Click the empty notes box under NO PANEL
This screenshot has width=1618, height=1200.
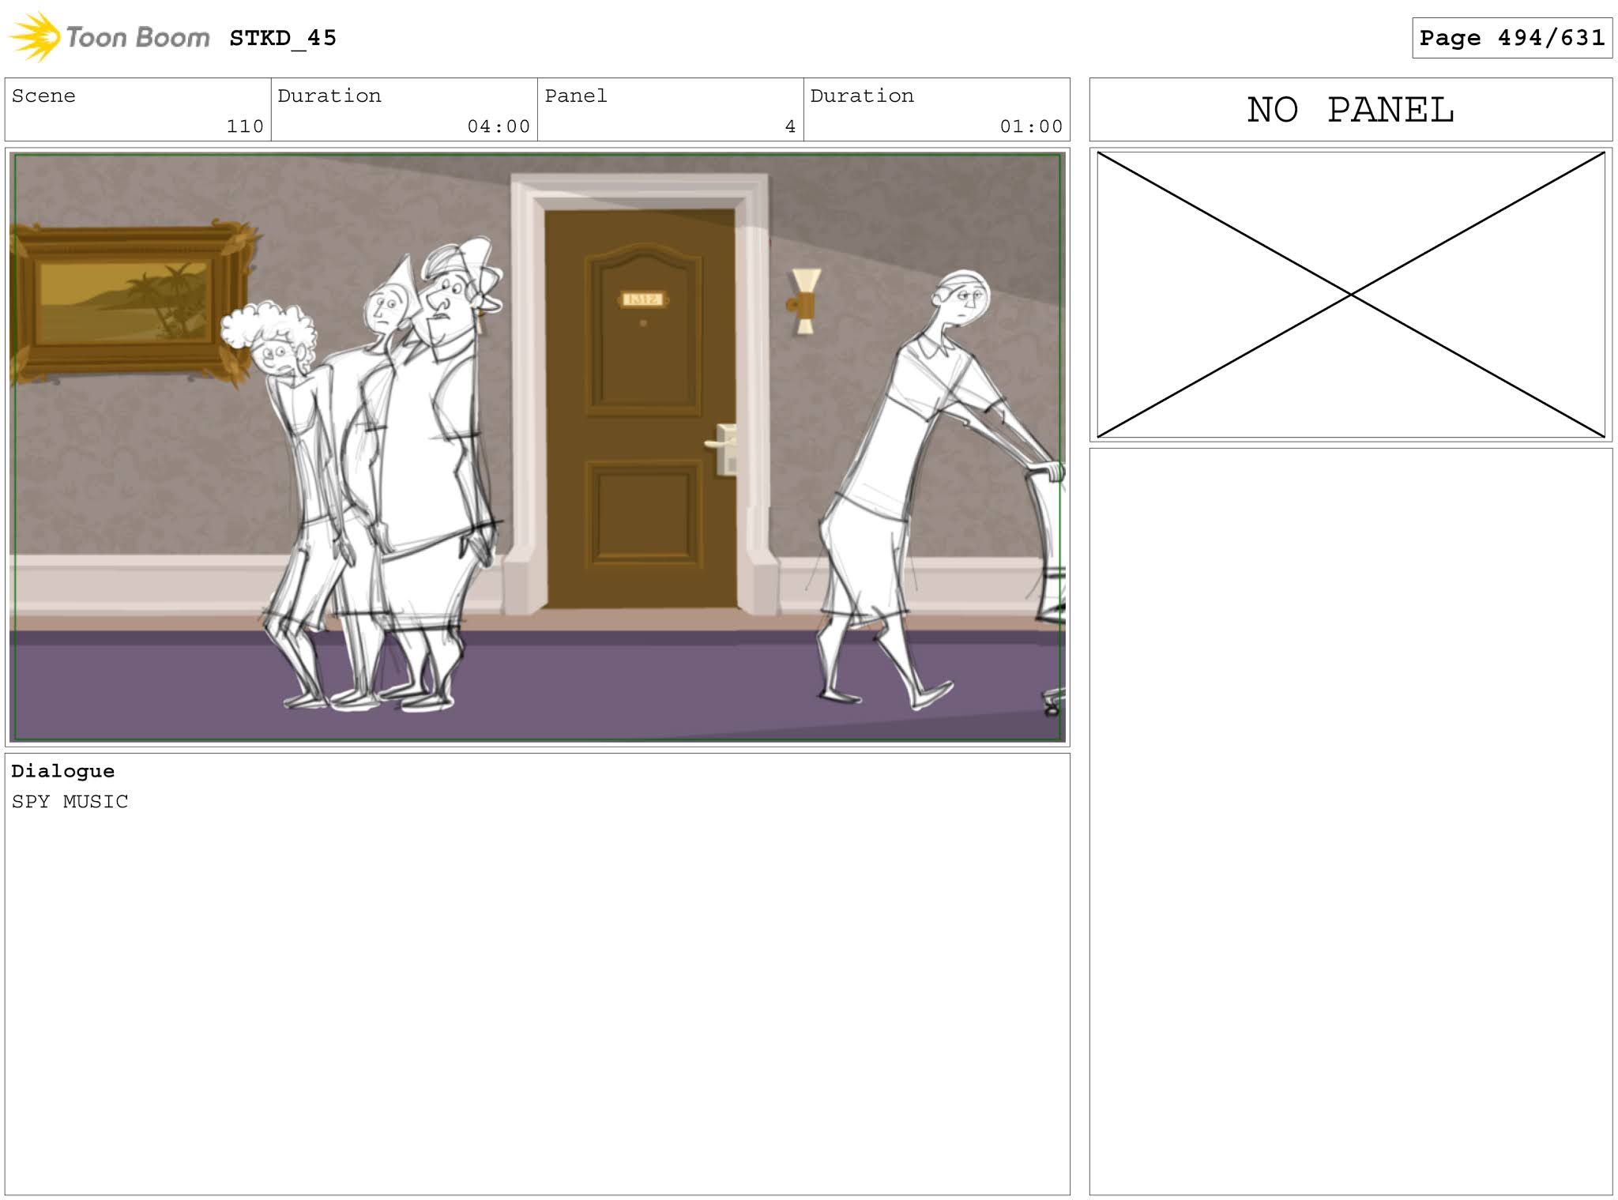tap(1350, 822)
